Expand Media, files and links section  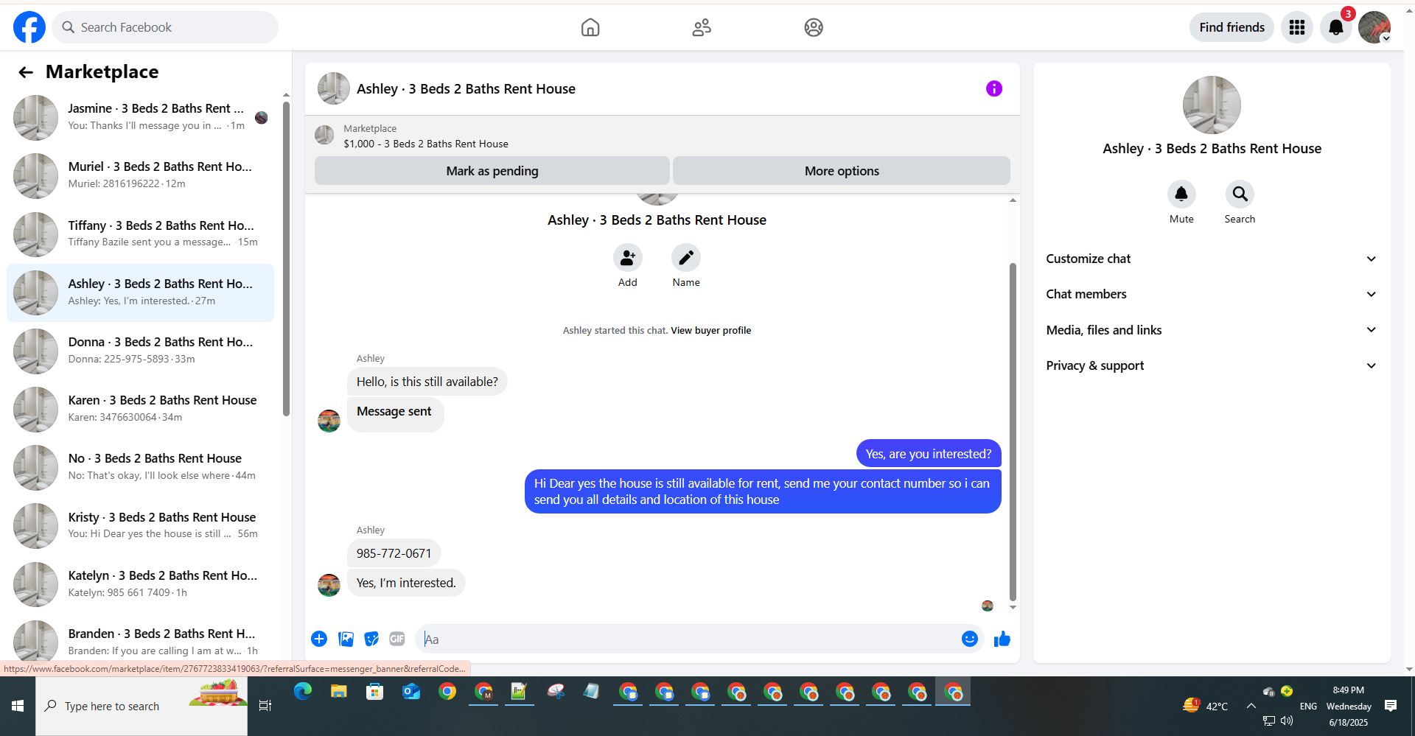click(1212, 330)
